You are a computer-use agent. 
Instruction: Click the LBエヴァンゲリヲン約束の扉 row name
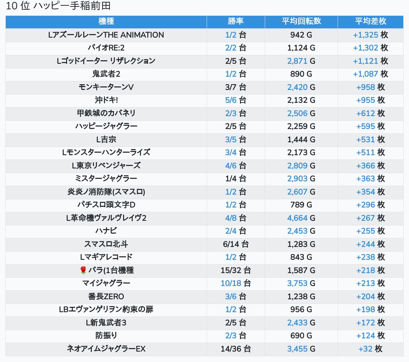point(106,310)
